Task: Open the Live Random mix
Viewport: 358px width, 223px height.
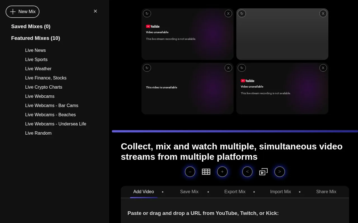Action: pos(38,133)
